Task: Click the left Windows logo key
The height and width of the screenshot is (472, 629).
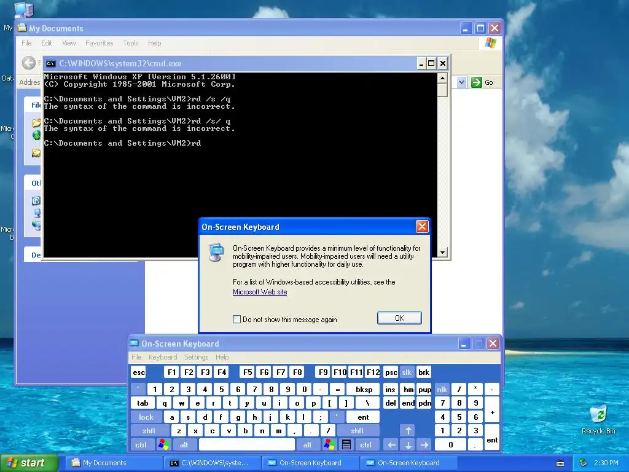Action: (x=163, y=444)
